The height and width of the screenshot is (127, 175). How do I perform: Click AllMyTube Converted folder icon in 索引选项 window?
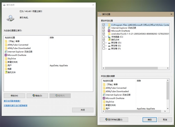tap(6, 45)
